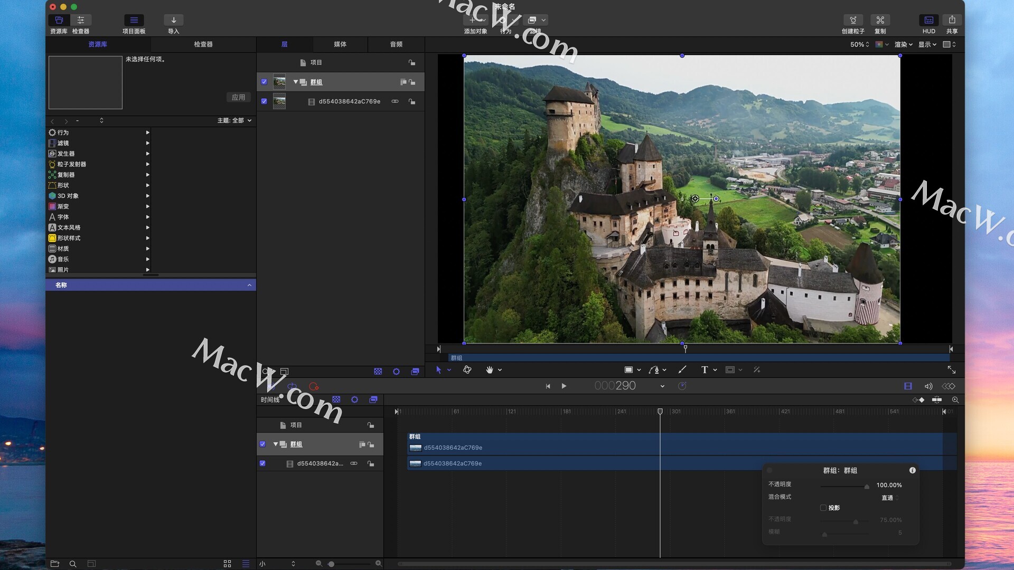Click the Make Particles icon

click(853, 20)
